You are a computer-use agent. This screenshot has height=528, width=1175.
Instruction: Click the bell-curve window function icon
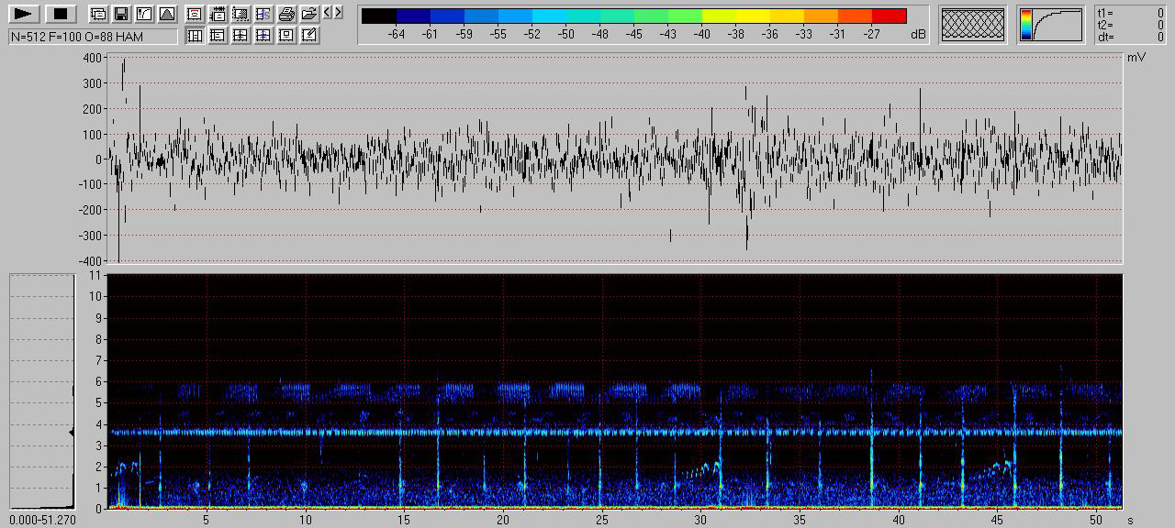click(166, 14)
